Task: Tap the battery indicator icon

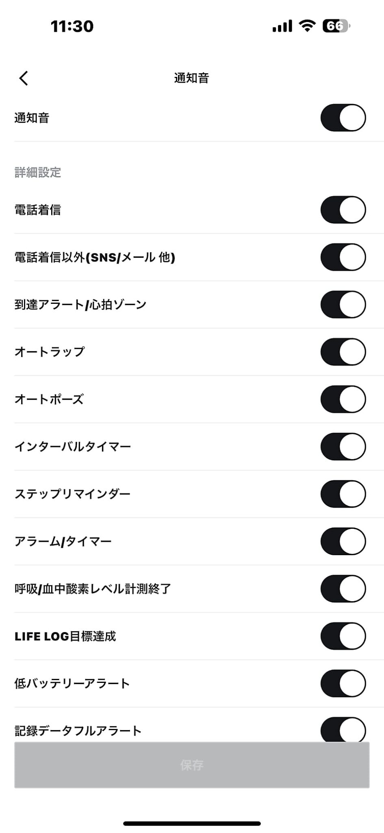Action: click(x=336, y=26)
